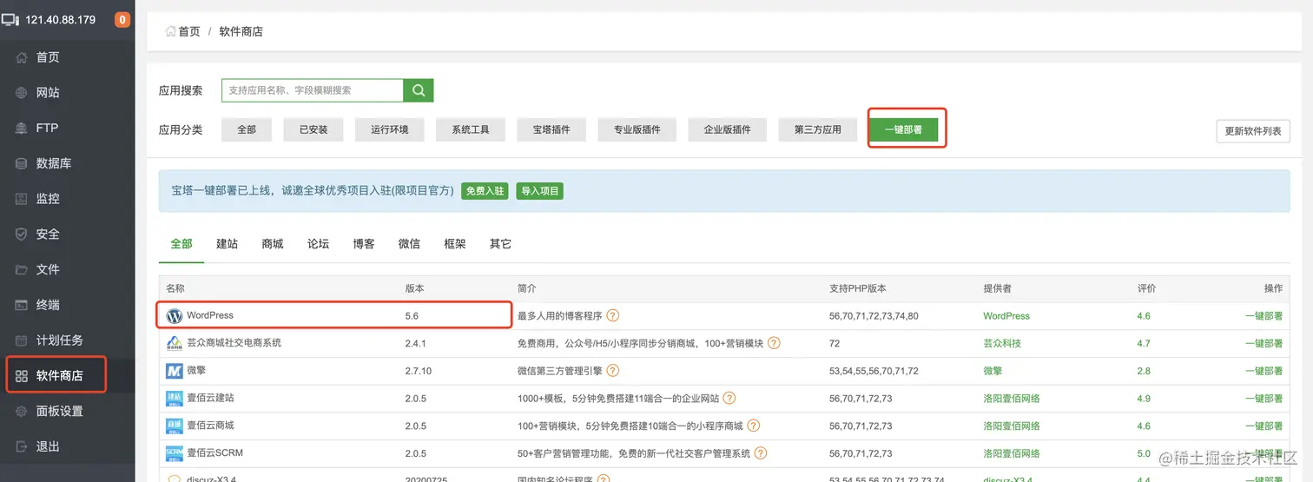The height and width of the screenshot is (482, 1313).
Task: Click the 首页 breadcrumb link
Action: [x=189, y=31]
